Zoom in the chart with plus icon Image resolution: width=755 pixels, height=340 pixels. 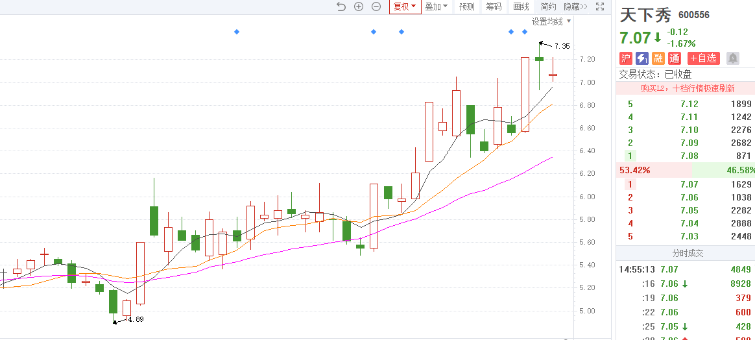coord(359,6)
